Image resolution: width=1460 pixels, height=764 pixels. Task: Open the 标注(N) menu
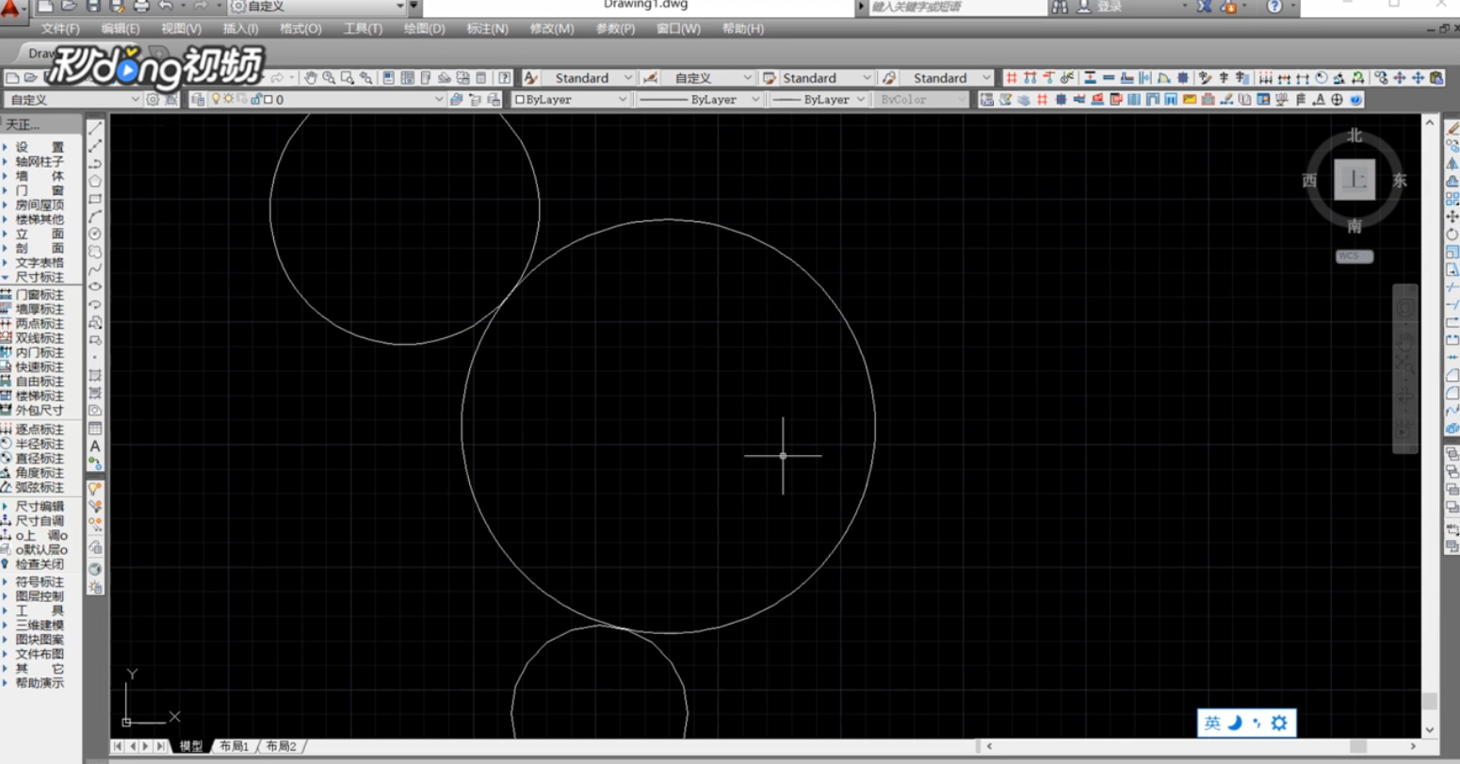[487, 29]
